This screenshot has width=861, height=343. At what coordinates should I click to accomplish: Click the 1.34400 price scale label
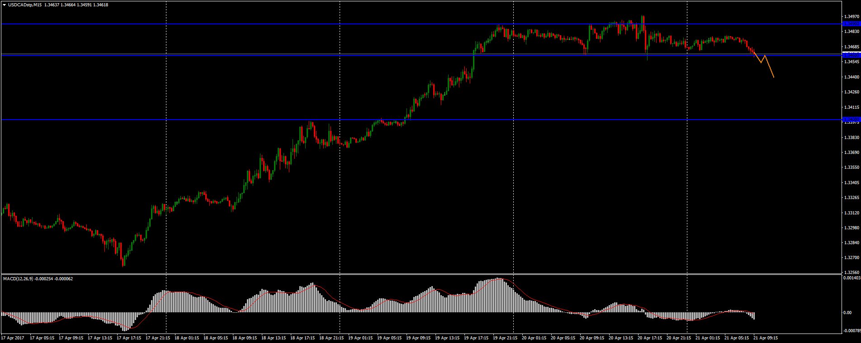(851, 77)
